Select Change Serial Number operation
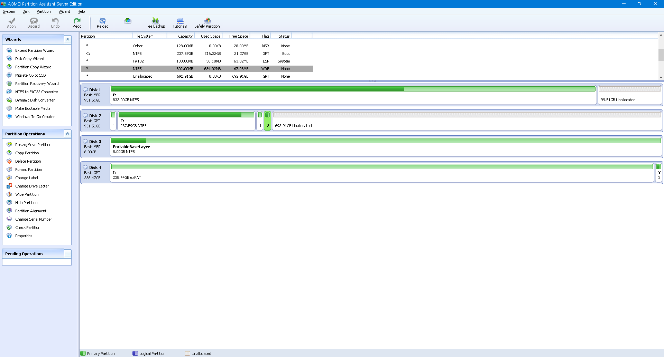 34,219
